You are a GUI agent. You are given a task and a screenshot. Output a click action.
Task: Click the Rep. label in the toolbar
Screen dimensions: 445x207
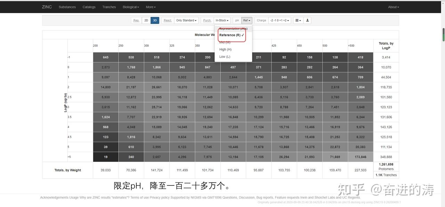[136, 20]
